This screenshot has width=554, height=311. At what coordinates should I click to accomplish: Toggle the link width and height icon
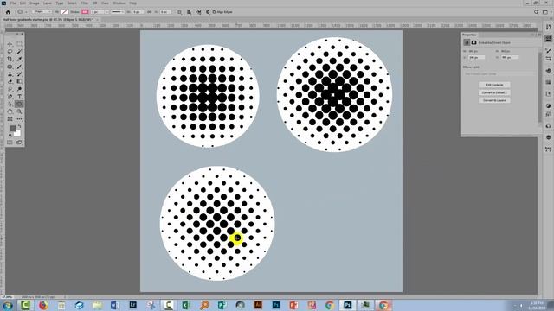pyautogui.click(x=149, y=12)
